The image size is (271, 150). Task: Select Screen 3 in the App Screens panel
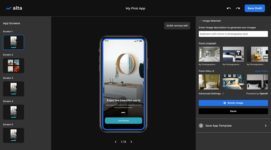pyautogui.click(x=13, y=89)
